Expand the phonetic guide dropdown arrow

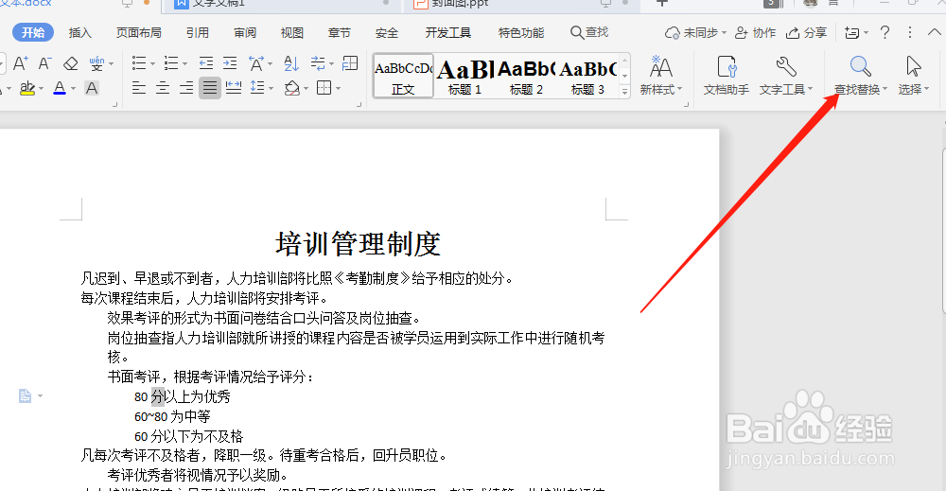coord(112,63)
